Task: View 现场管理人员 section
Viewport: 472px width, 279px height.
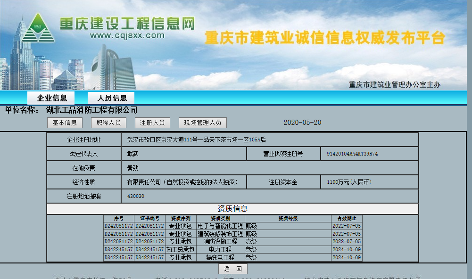Action: [203, 123]
